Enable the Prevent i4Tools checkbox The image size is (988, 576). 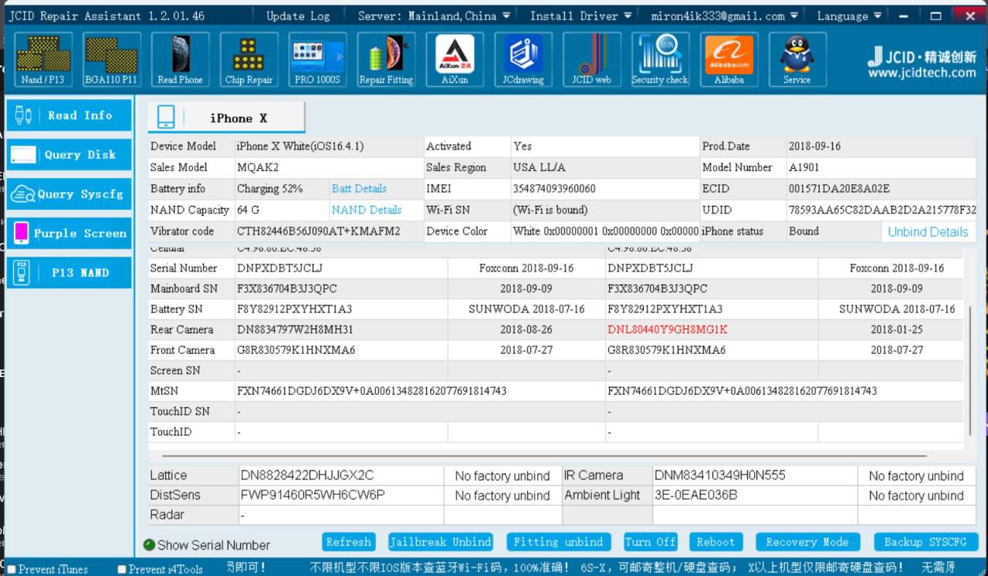click(x=122, y=570)
